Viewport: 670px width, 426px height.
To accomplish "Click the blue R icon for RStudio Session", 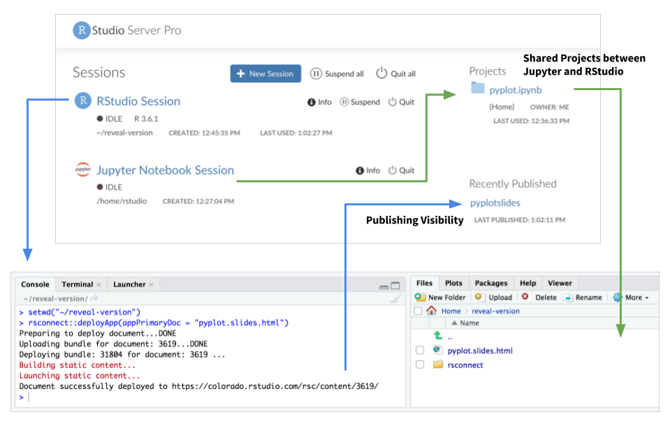I will click(82, 101).
